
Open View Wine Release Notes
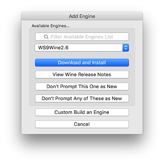tap(82, 75)
